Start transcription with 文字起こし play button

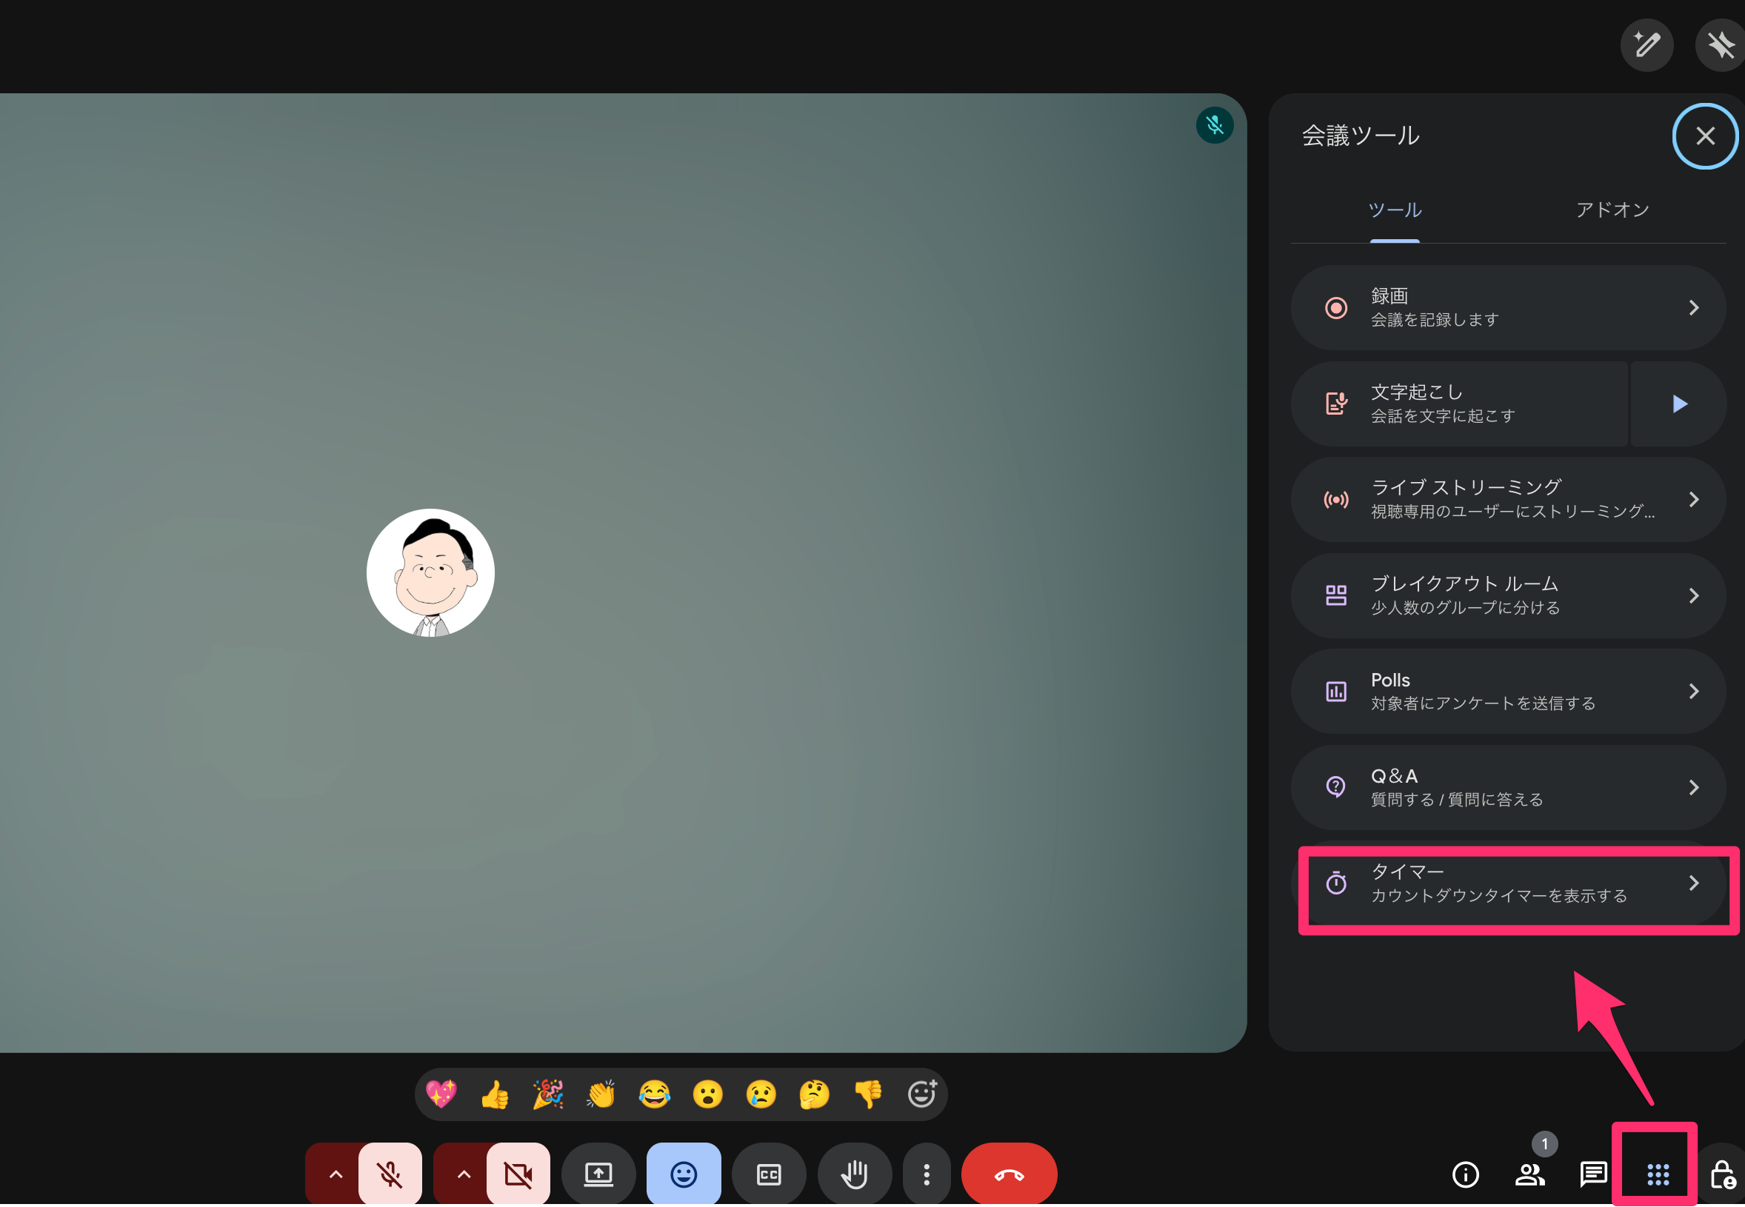(x=1679, y=404)
